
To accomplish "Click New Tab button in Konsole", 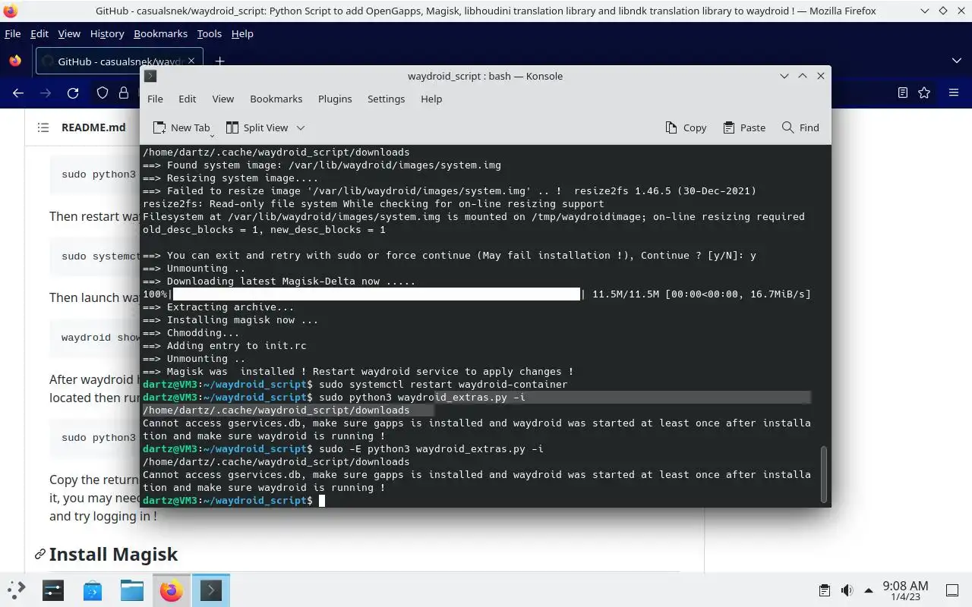I will [182, 127].
